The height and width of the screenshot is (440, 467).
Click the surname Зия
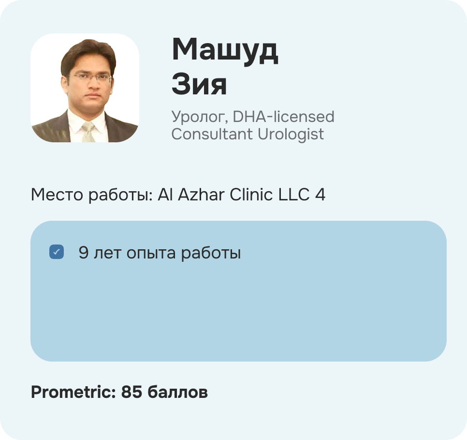point(199,85)
